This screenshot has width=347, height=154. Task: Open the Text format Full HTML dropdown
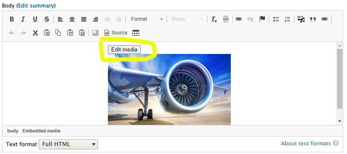click(x=68, y=144)
